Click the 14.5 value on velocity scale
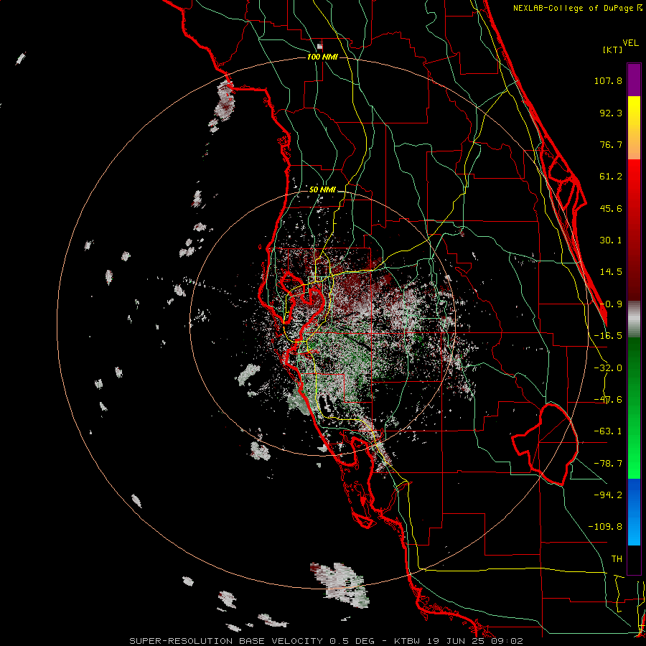646x646 pixels. point(611,272)
